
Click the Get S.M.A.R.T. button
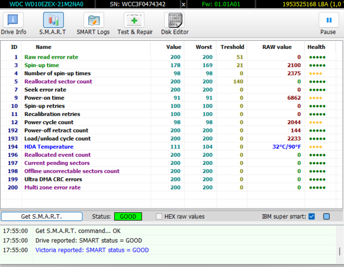coord(42,217)
